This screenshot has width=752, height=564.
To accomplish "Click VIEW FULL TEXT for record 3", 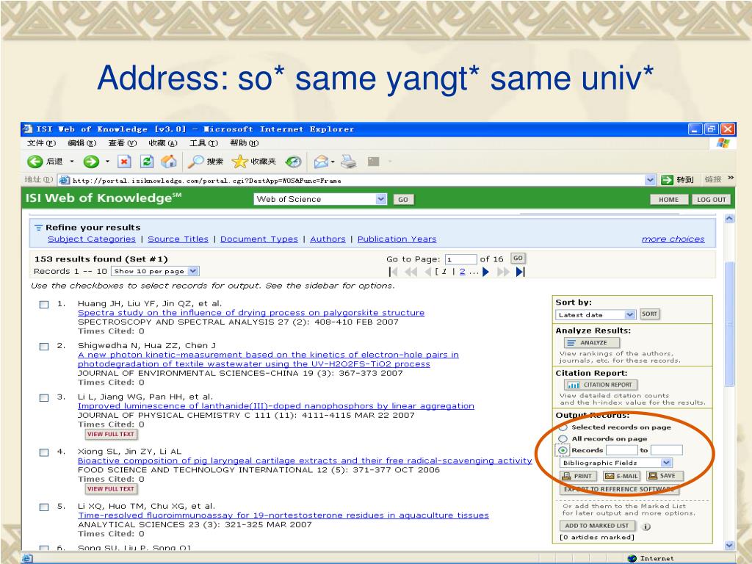I will (x=111, y=434).
